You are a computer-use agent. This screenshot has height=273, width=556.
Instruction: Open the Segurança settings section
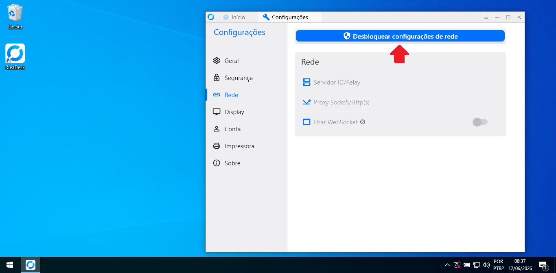(x=246, y=78)
